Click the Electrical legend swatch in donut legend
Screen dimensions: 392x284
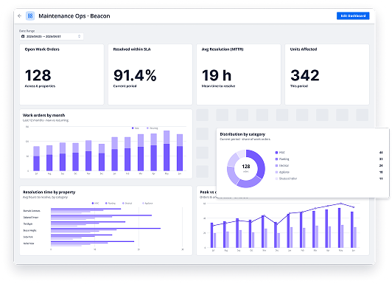pos(276,165)
